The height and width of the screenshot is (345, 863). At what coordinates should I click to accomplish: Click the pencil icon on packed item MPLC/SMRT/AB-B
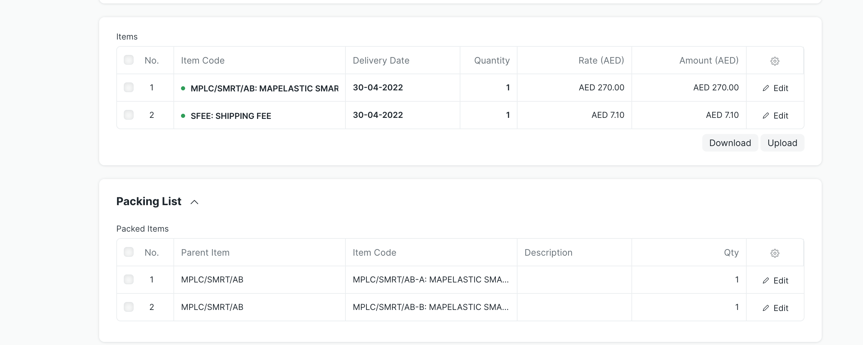765,308
